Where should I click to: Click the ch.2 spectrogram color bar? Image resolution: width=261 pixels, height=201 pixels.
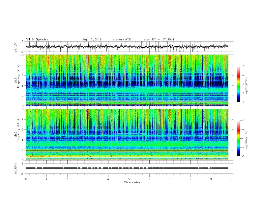(238, 138)
